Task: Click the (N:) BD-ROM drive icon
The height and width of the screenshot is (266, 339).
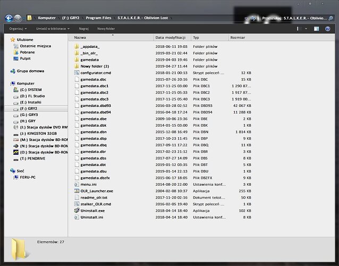Action: 16,146
